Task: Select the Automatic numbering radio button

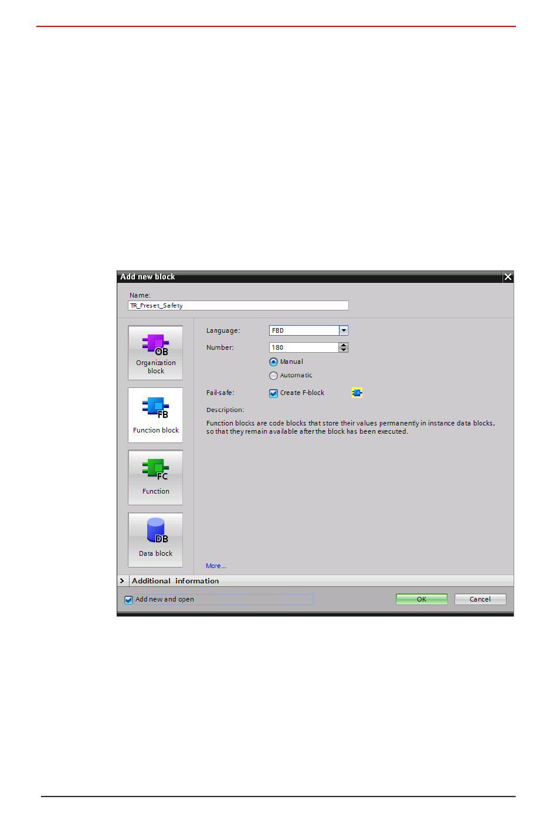Action: pos(273,376)
